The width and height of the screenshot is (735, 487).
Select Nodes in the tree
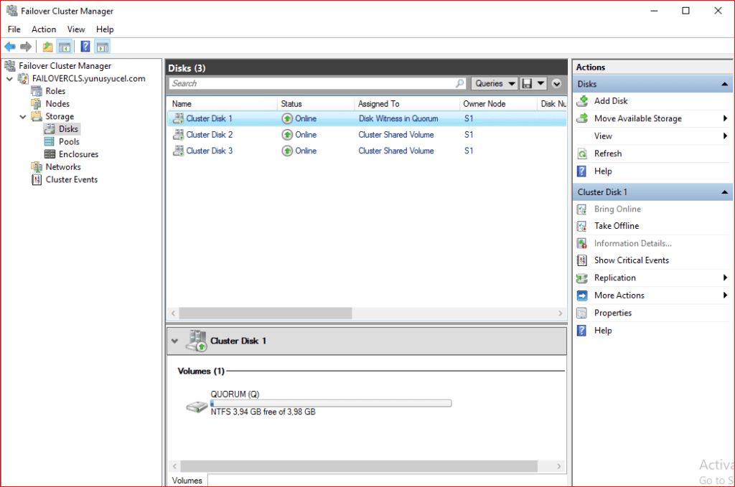click(x=57, y=103)
